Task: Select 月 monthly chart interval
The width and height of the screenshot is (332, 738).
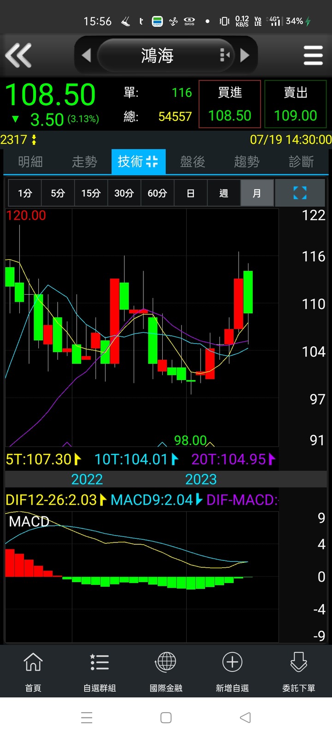Action: (x=257, y=193)
